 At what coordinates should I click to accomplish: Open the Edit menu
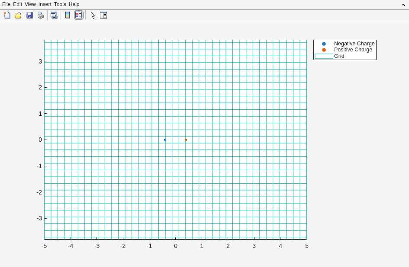click(17, 4)
